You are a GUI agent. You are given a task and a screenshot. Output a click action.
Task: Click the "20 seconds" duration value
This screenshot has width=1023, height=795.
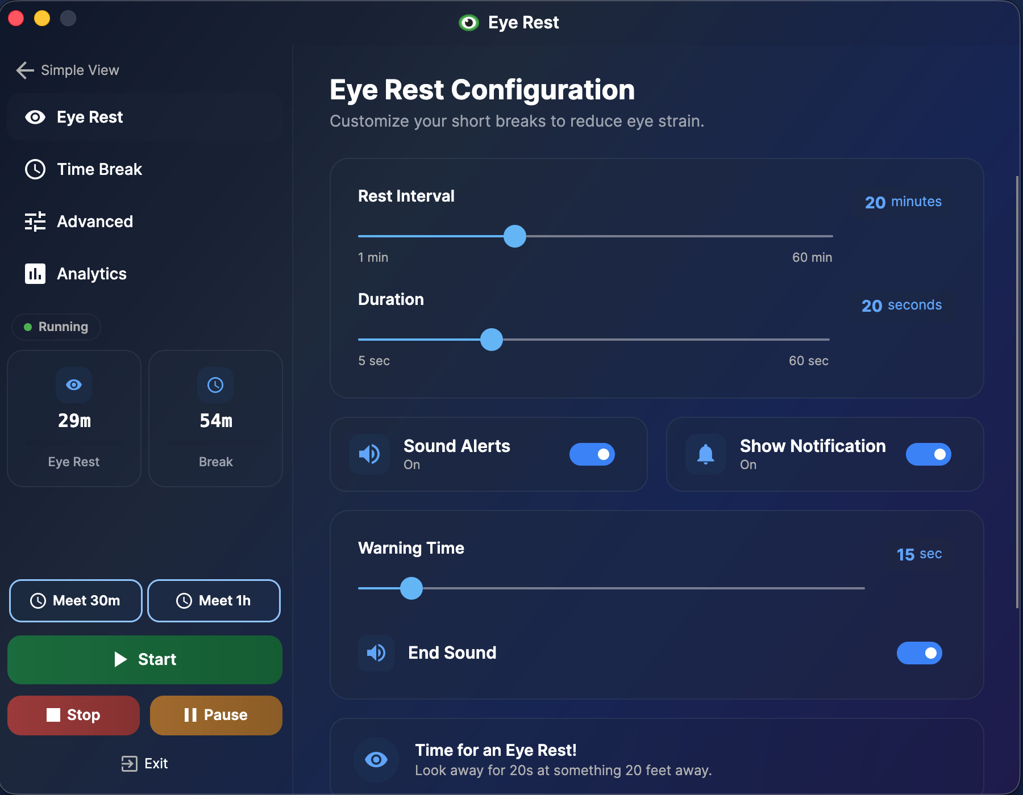click(x=901, y=306)
